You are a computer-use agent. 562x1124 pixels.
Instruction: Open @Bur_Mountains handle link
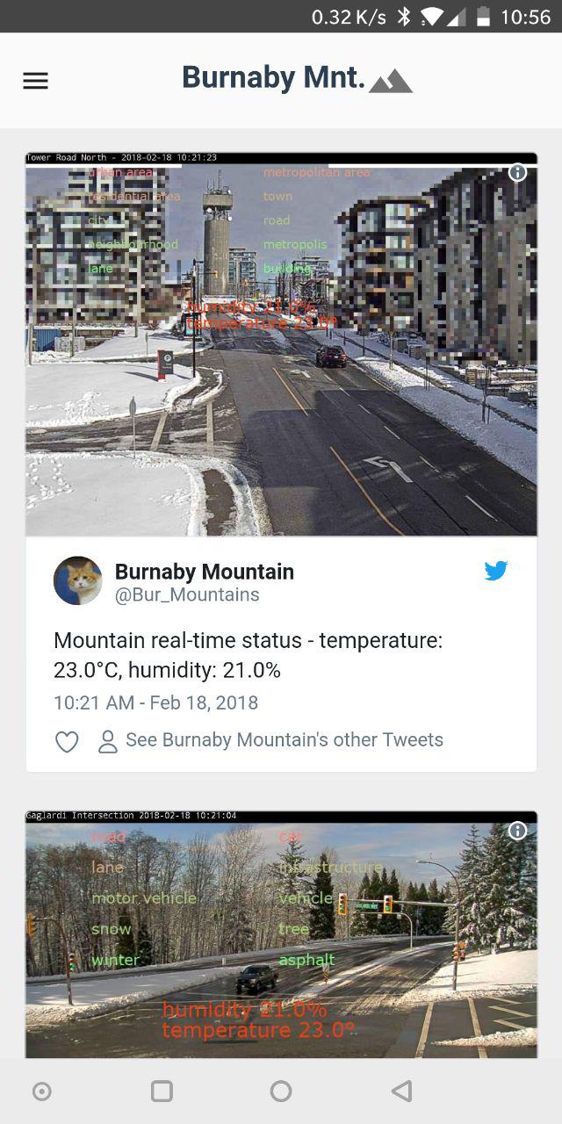point(187,595)
